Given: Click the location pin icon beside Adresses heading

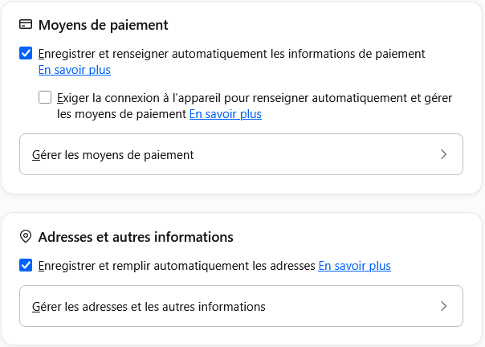Looking at the screenshot, I should coord(26,236).
